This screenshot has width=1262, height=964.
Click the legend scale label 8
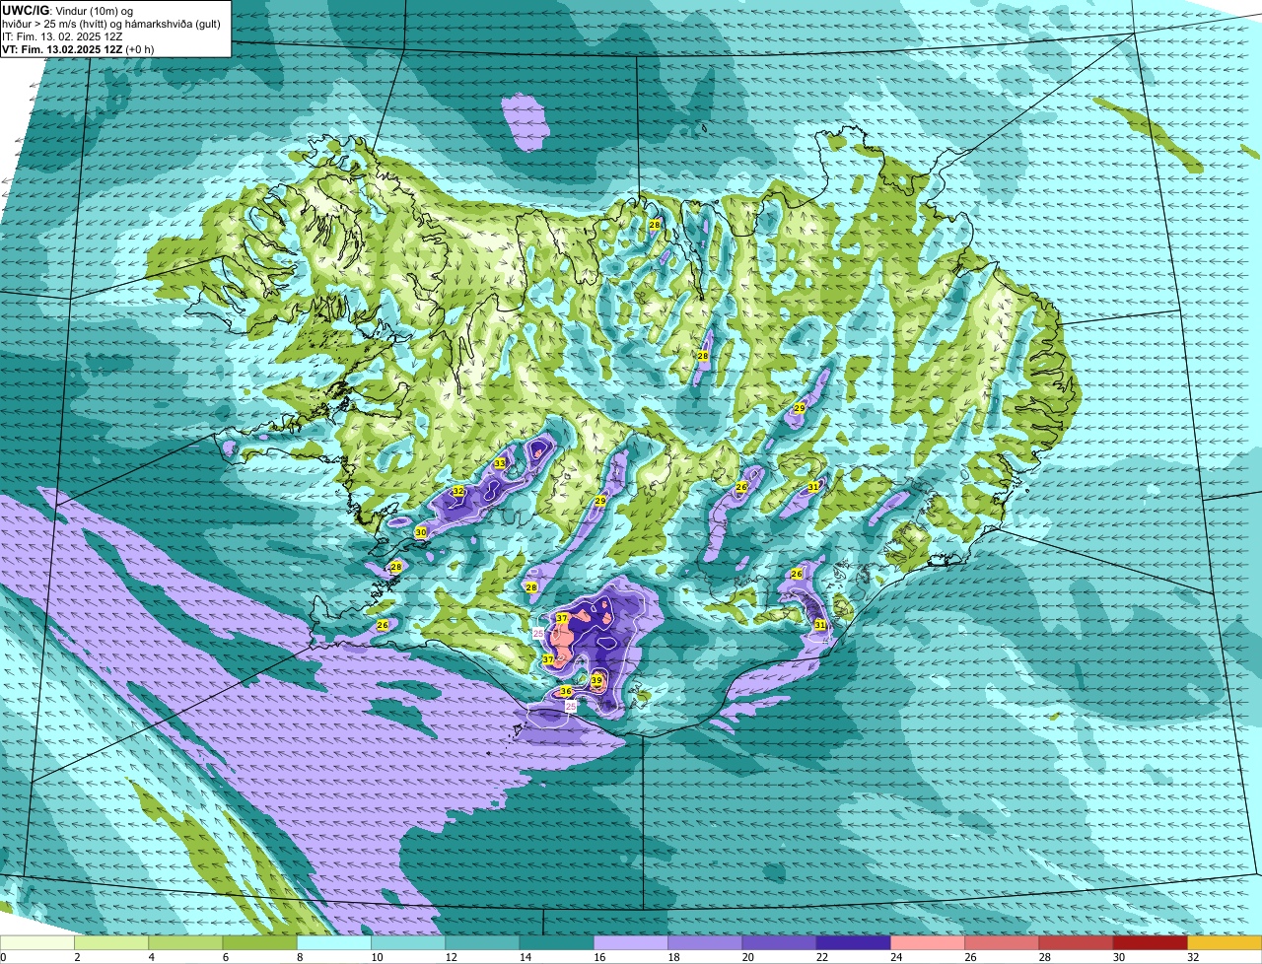(298, 957)
